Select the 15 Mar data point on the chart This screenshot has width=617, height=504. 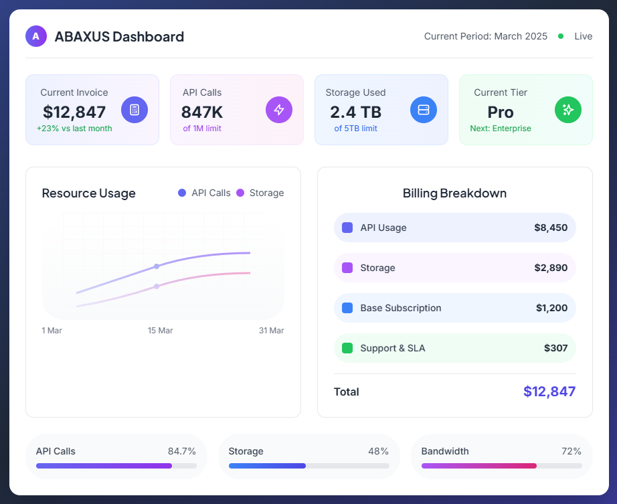[157, 266]
